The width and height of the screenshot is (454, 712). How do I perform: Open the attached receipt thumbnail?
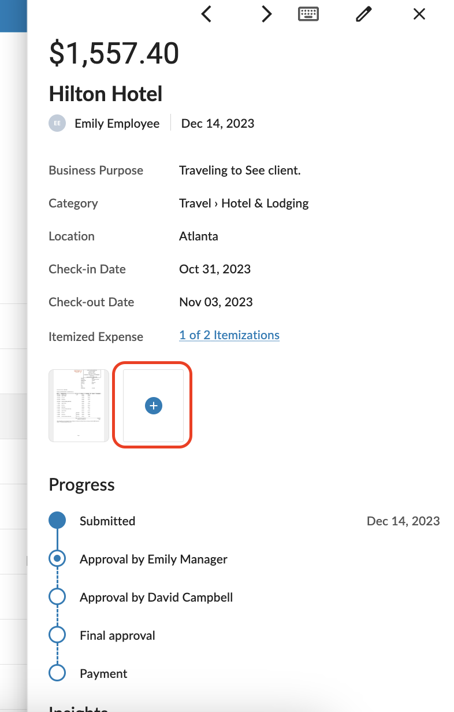point(79,406)
